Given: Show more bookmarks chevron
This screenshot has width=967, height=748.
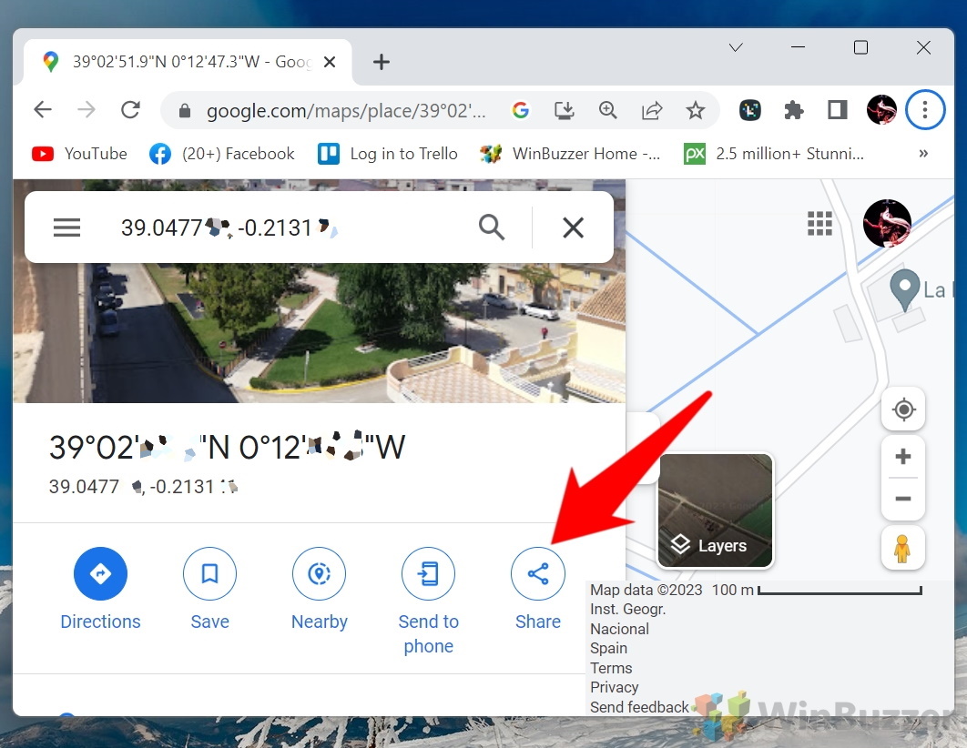Looking at the screenshot, I should [923, 154].
